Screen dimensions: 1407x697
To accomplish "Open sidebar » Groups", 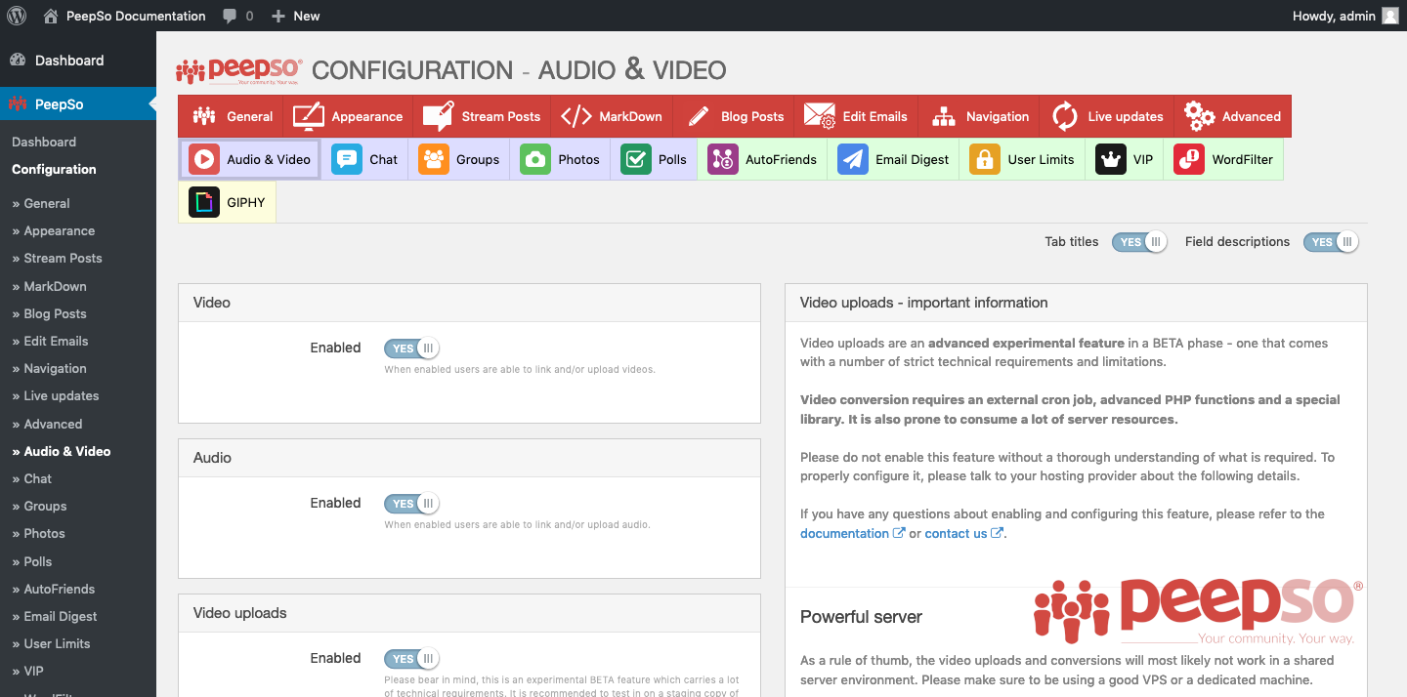I will (x=39, y=506).
